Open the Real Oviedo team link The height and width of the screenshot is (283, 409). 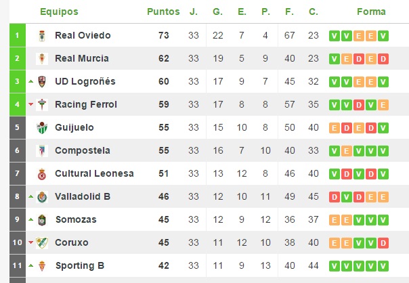click(83, 35)
